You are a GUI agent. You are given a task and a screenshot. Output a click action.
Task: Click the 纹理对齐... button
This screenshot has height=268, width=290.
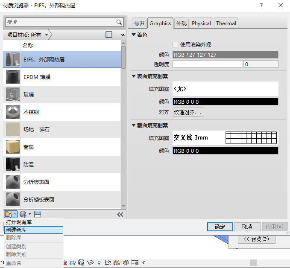pyautogui.click(x=188, y=112)
